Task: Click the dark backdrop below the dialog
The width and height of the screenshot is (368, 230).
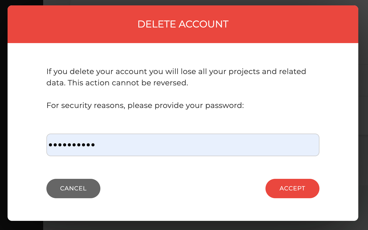Action: (183, 226)
